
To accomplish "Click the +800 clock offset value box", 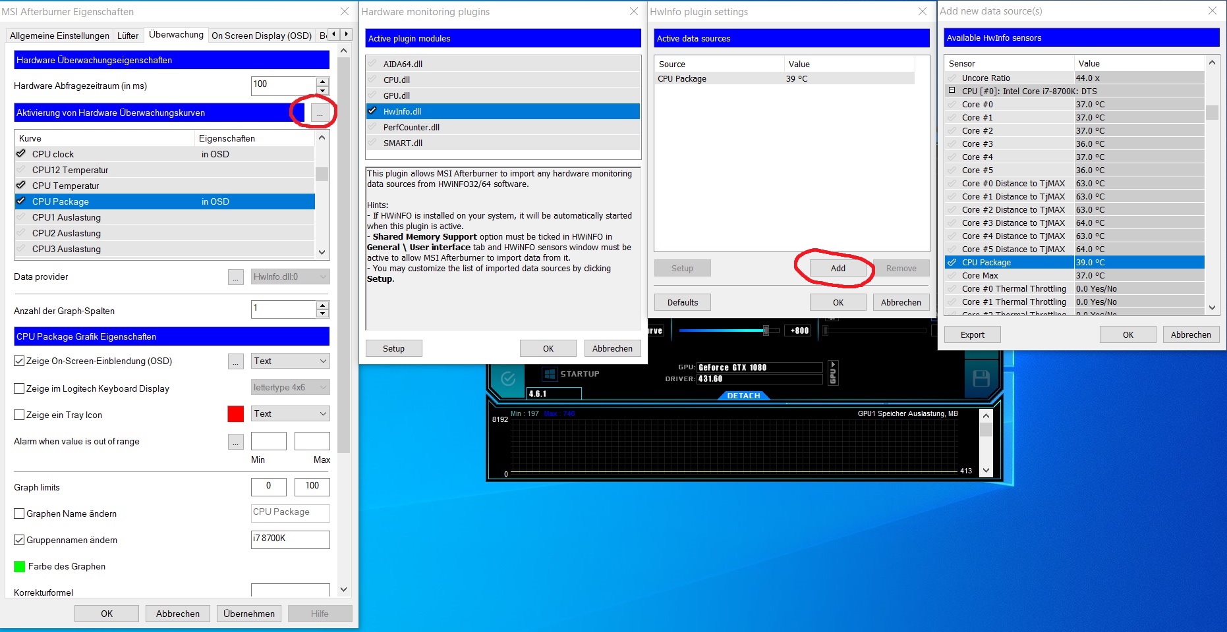I will pyautogui.click(x=799, y=330).
